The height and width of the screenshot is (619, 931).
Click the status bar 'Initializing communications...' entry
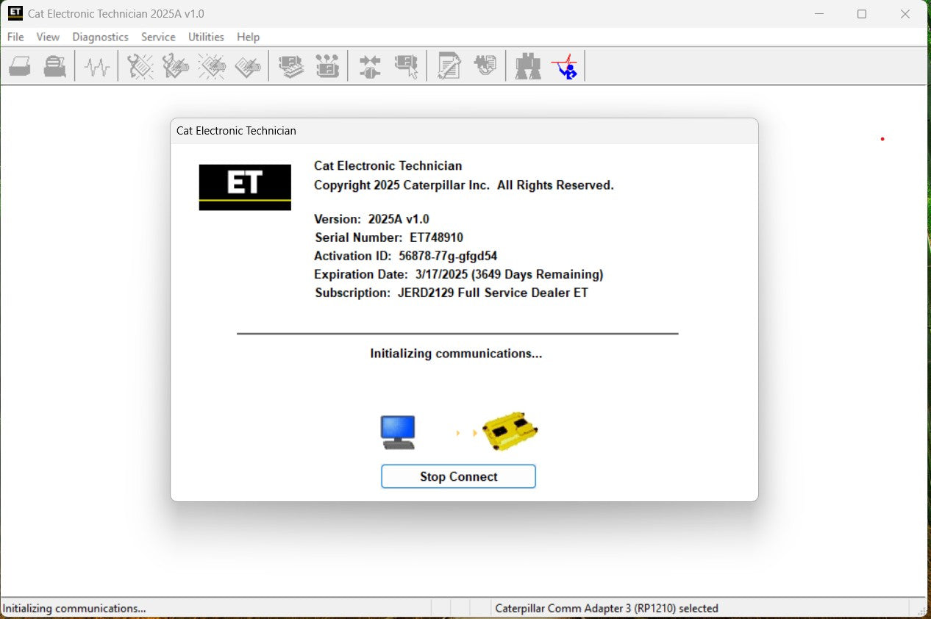pyautogui.click(x=75, y=608)
